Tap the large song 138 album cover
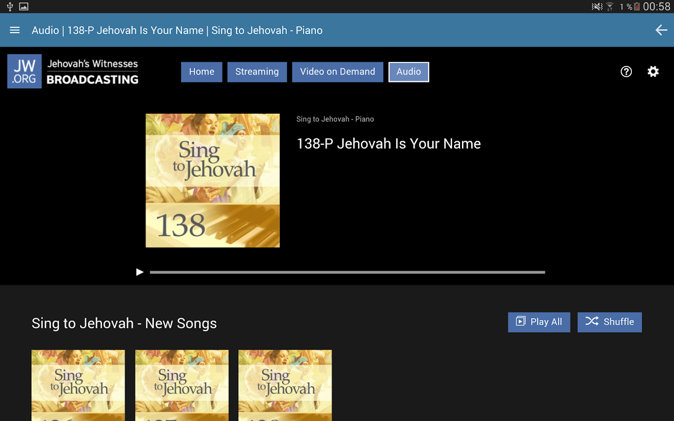This screenshot has width=674, height=421. (x=212, y=181)
